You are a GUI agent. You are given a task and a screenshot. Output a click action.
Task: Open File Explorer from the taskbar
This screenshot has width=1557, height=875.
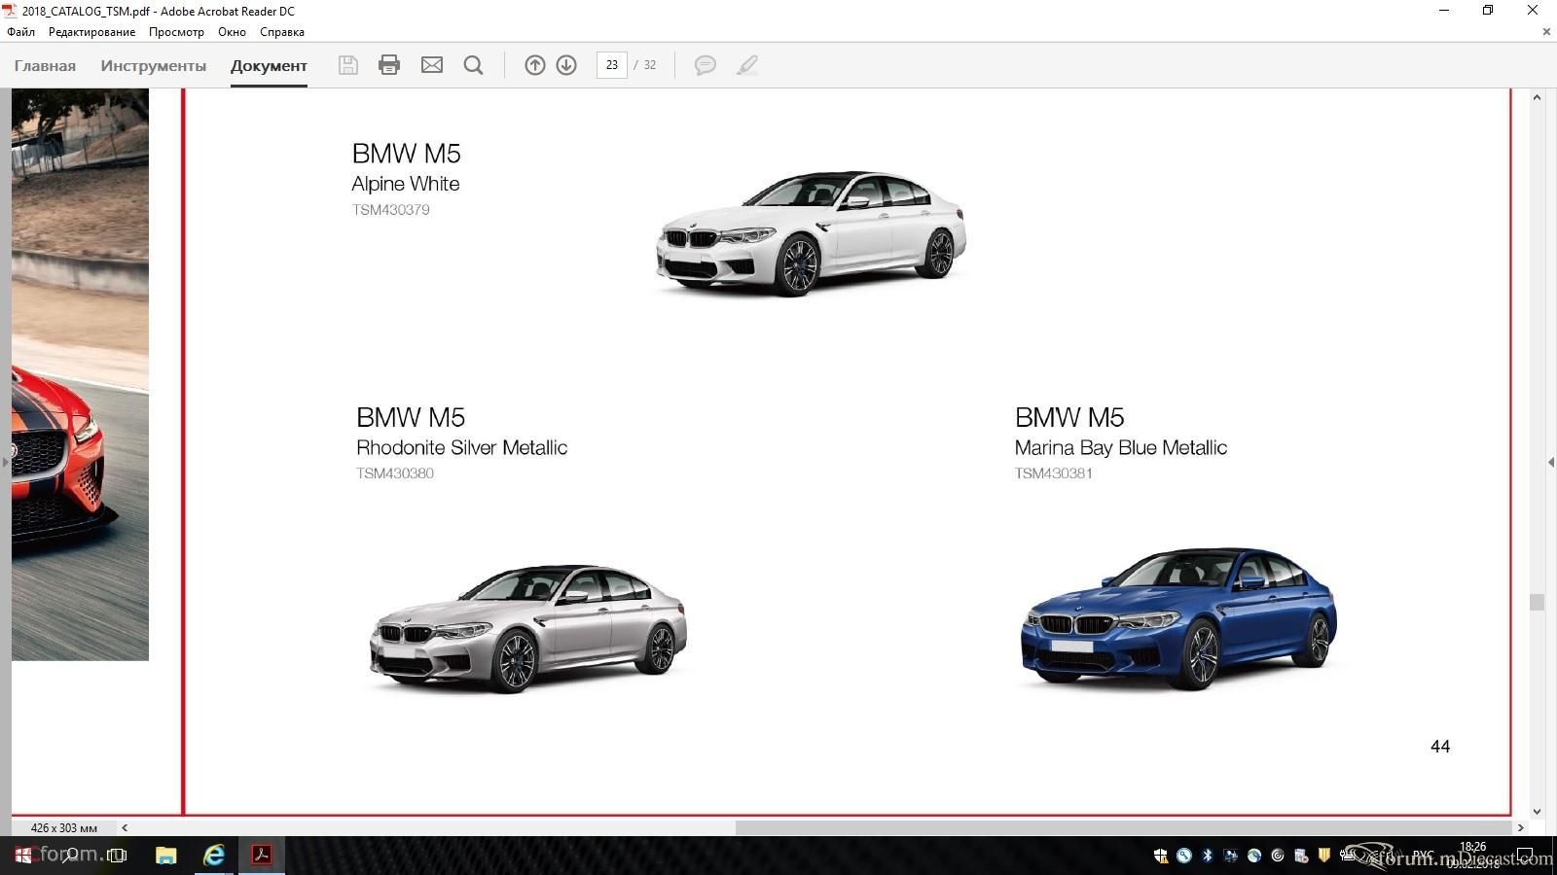166,856
